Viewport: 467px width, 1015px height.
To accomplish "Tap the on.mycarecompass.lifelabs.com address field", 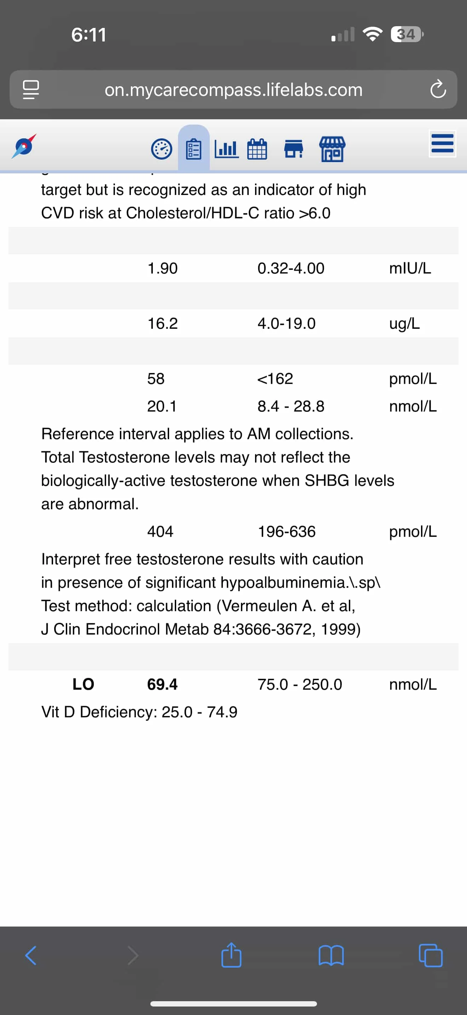I will click(x=233, y=90).
